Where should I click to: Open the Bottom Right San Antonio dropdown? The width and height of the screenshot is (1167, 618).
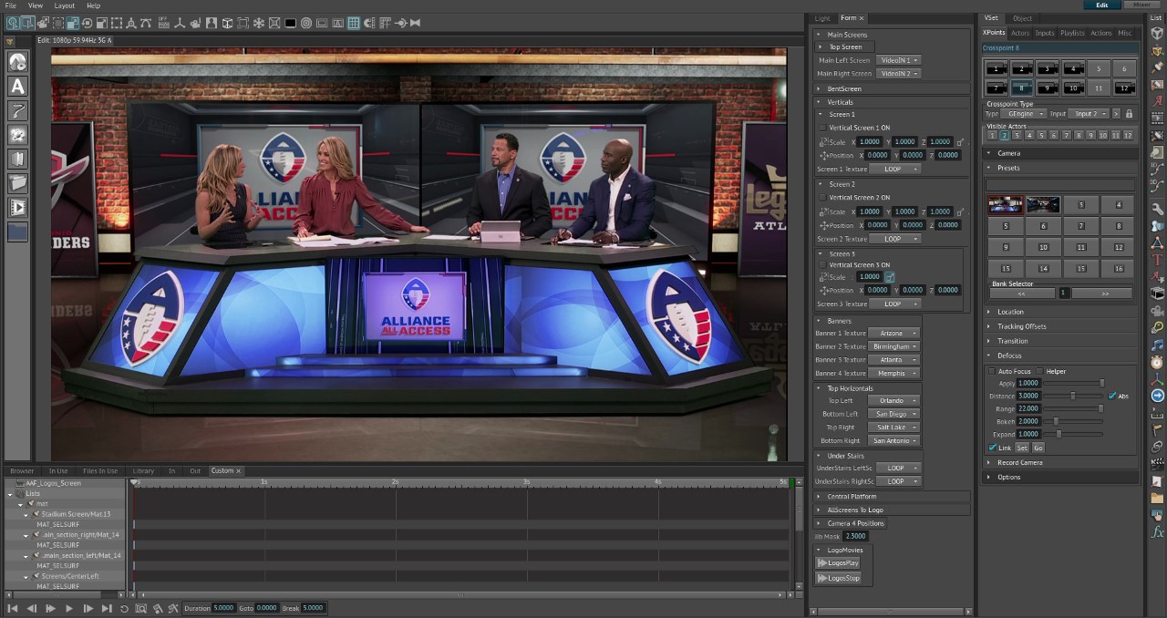point(893,440)
